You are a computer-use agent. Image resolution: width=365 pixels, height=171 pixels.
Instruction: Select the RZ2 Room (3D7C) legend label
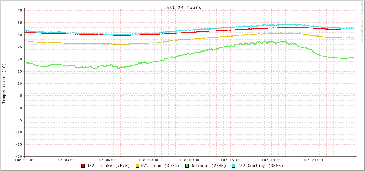point(160,166)
